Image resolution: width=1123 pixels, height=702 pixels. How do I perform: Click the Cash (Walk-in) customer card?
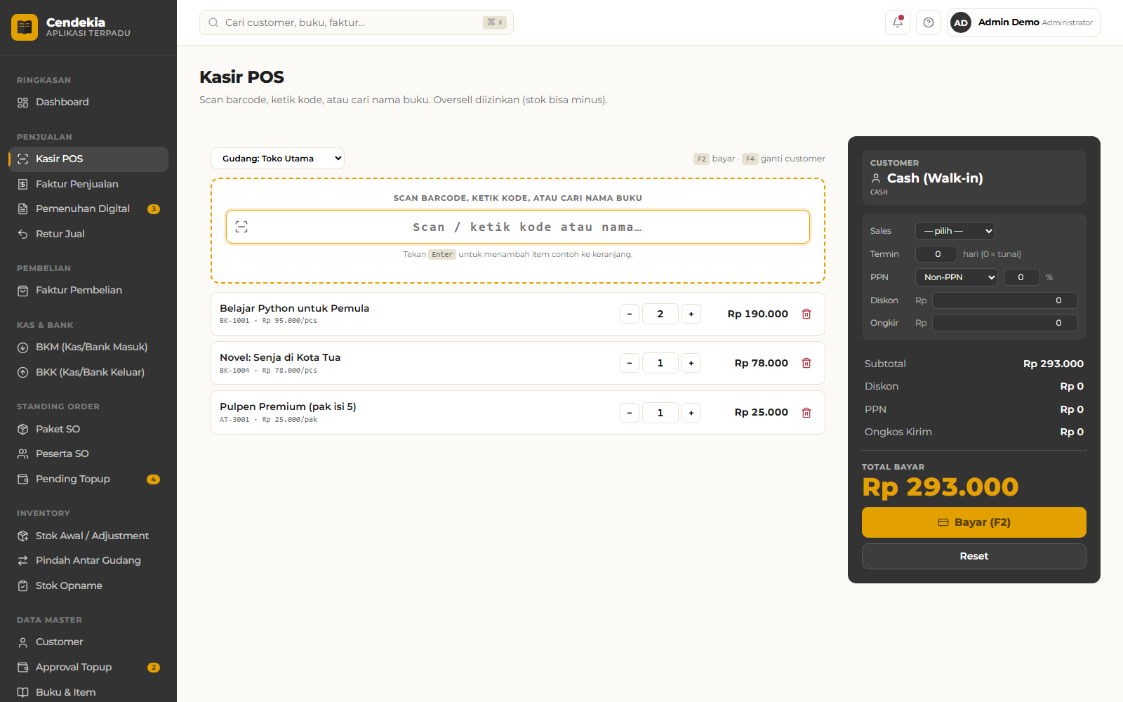(974, 178)
